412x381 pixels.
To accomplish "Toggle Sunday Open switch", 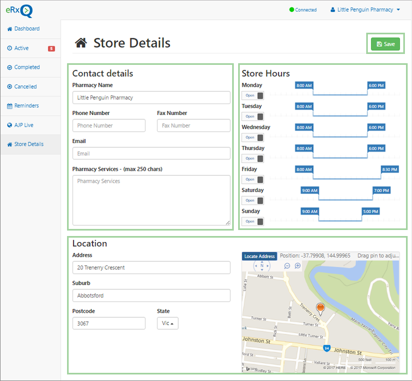I will pos(253,221).
